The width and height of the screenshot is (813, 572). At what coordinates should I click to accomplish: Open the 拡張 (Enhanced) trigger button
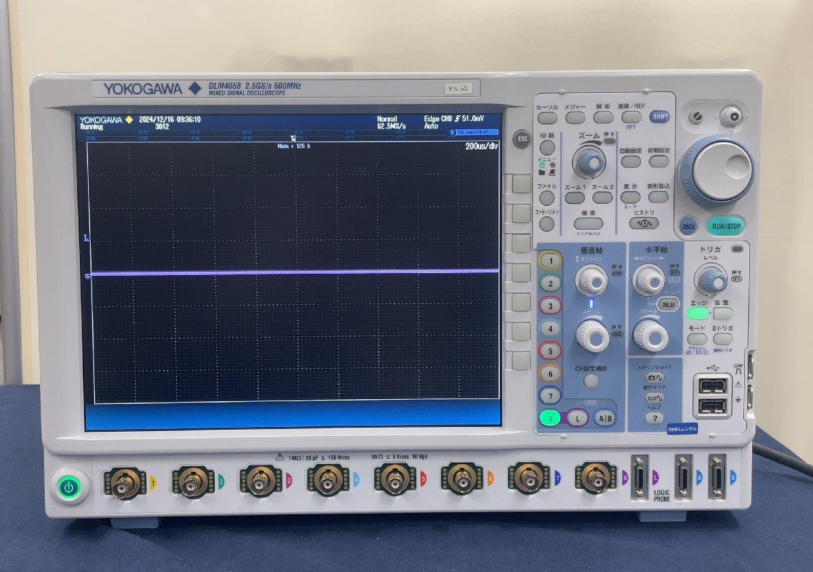[x=723, y=314]
